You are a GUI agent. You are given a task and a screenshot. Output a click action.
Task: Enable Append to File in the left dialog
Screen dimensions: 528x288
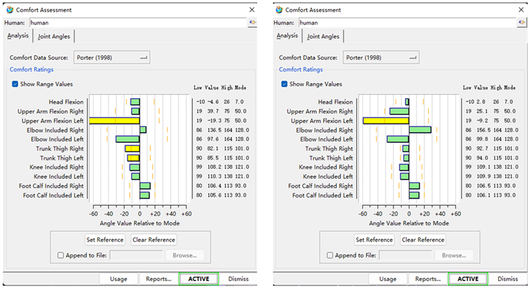click(61, 255)
